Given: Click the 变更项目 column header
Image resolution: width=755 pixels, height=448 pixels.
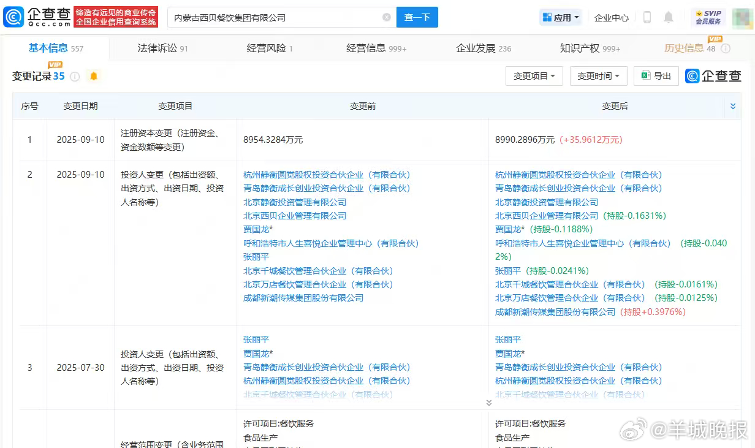Looking at the screenshot, I should [175, 106].
